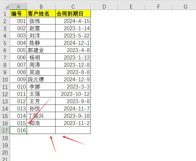
Task: Select column B header
Action: (x=41, y=7)
